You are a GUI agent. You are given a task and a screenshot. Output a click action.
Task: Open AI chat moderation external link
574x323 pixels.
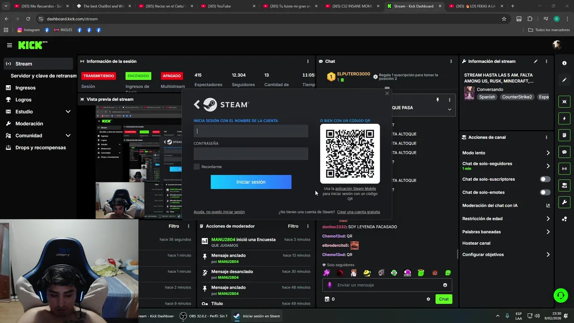tap(548, 205)
